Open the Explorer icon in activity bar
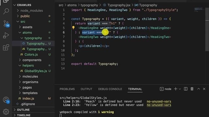209x117 pixels. [x=6, y=1]
